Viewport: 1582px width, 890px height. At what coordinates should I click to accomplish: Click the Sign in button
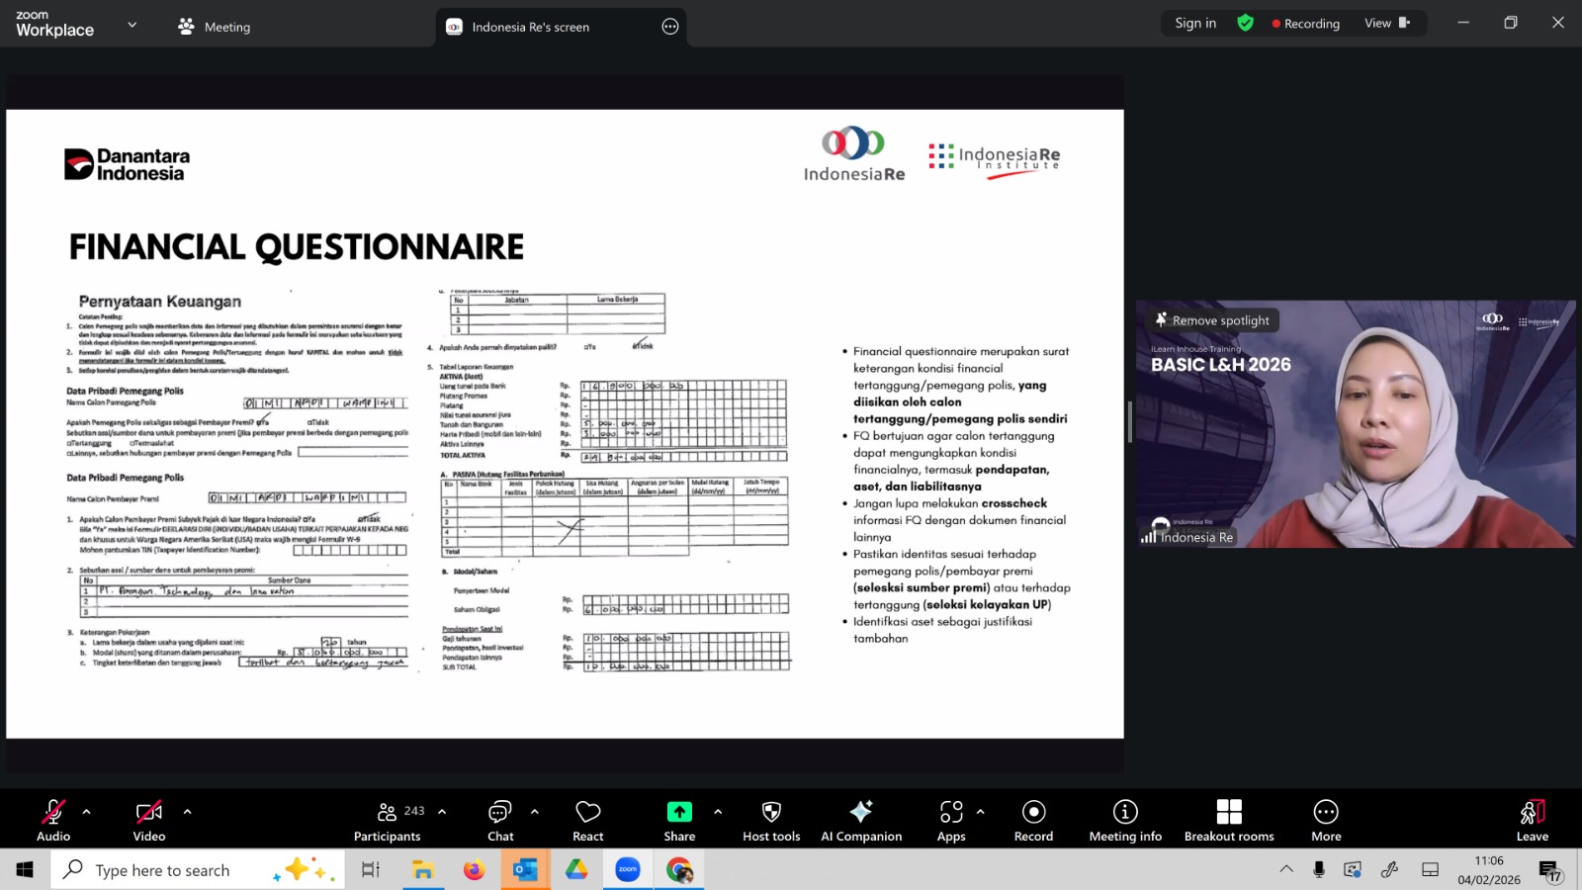pos(1195,23)
